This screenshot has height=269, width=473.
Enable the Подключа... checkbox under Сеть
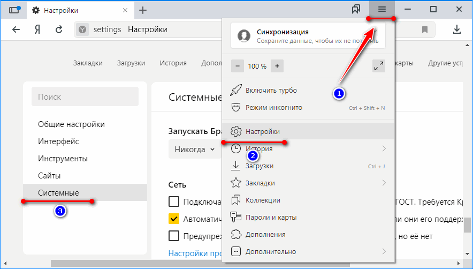pyautogui.click(x=174, y=201)
